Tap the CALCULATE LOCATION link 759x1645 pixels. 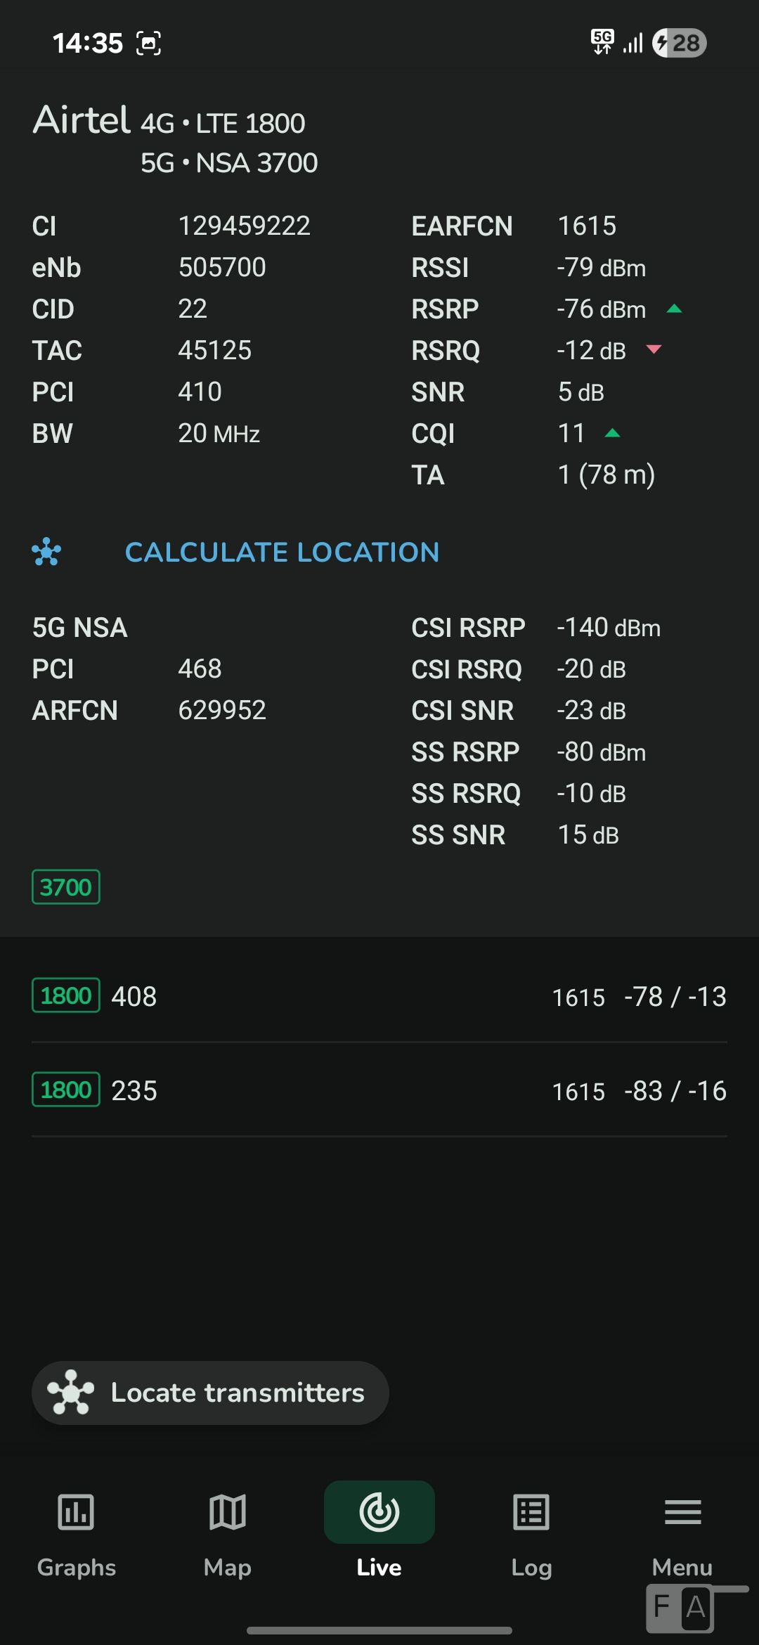pos(282,553)
